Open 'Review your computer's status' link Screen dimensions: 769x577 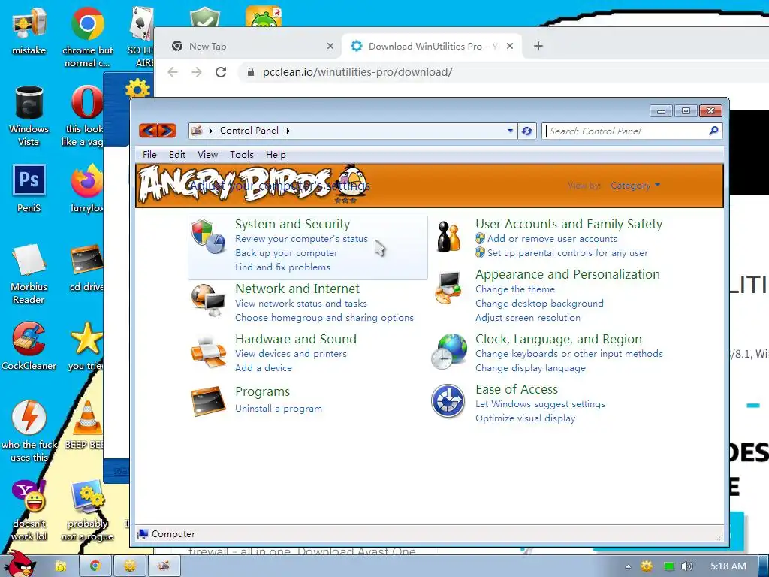[301, 239]
